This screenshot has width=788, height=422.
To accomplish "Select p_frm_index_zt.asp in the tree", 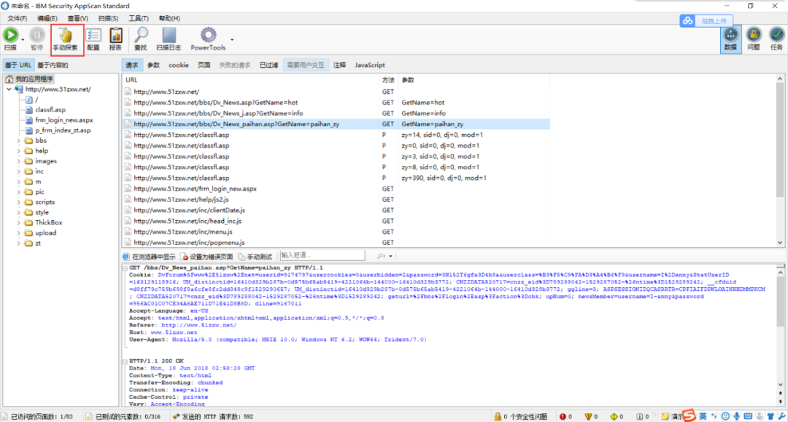I will (x=63, y=130).
